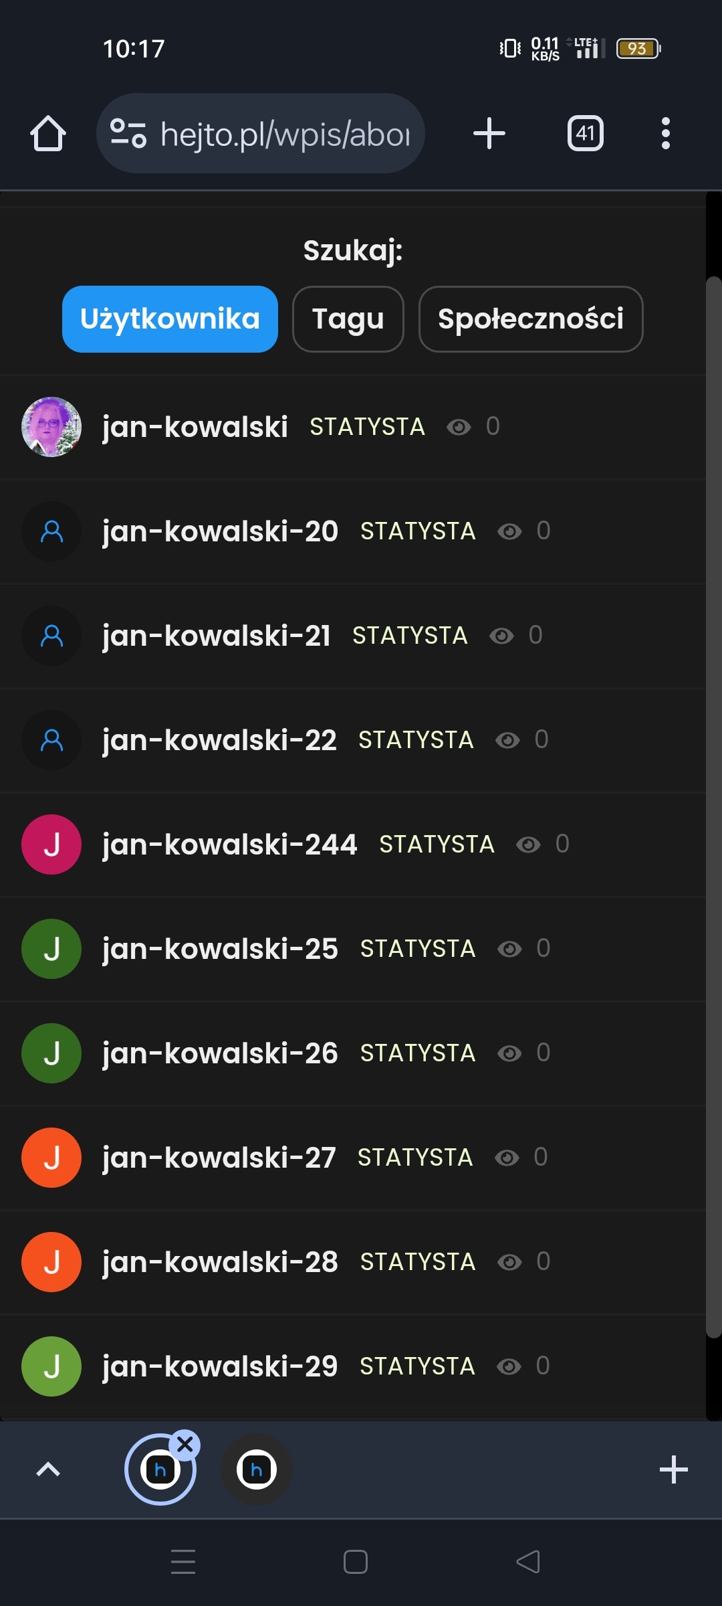
Task: Click the eye icon beside jan-kowalski-28
Action: pyautogui.click(x=509, y=1262)
